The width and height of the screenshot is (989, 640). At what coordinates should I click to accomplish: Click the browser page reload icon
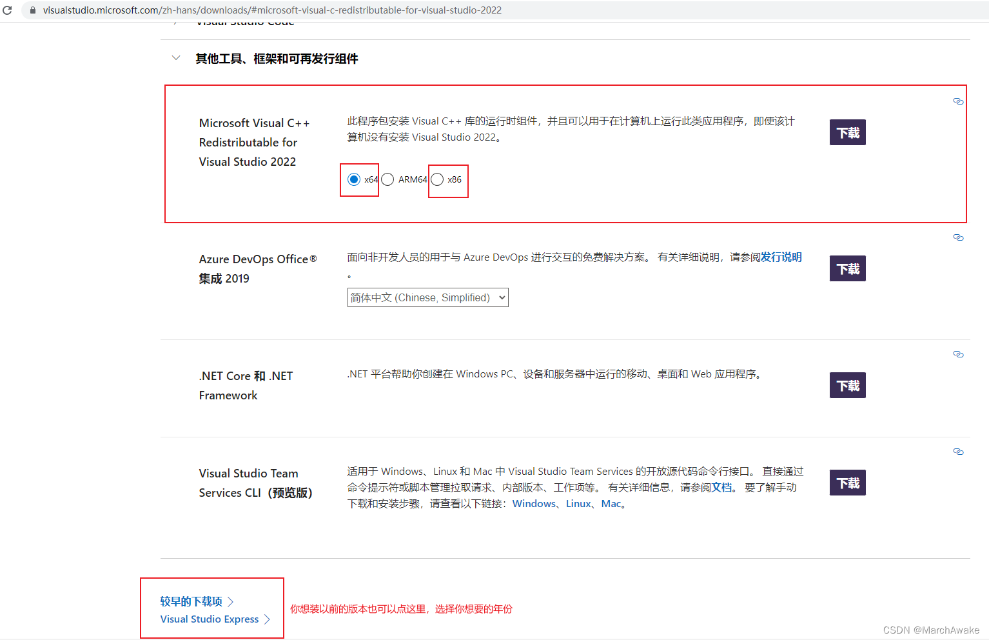tap(7, 10)
